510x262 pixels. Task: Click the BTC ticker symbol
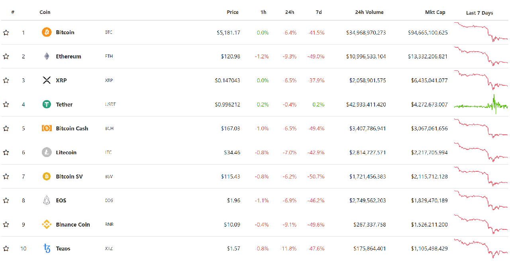(x=109, y=33)
